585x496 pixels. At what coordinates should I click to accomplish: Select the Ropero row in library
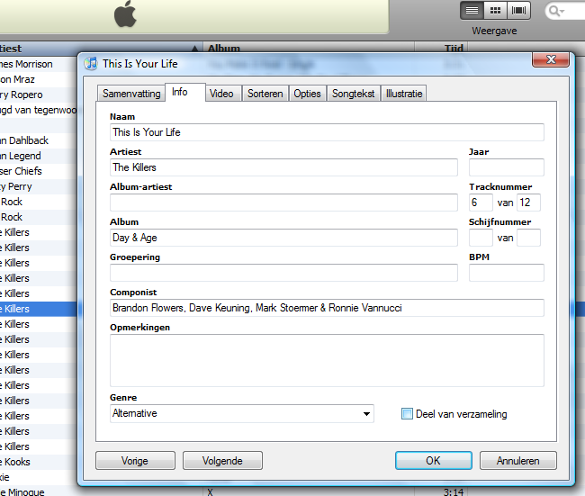pos(38,95)
